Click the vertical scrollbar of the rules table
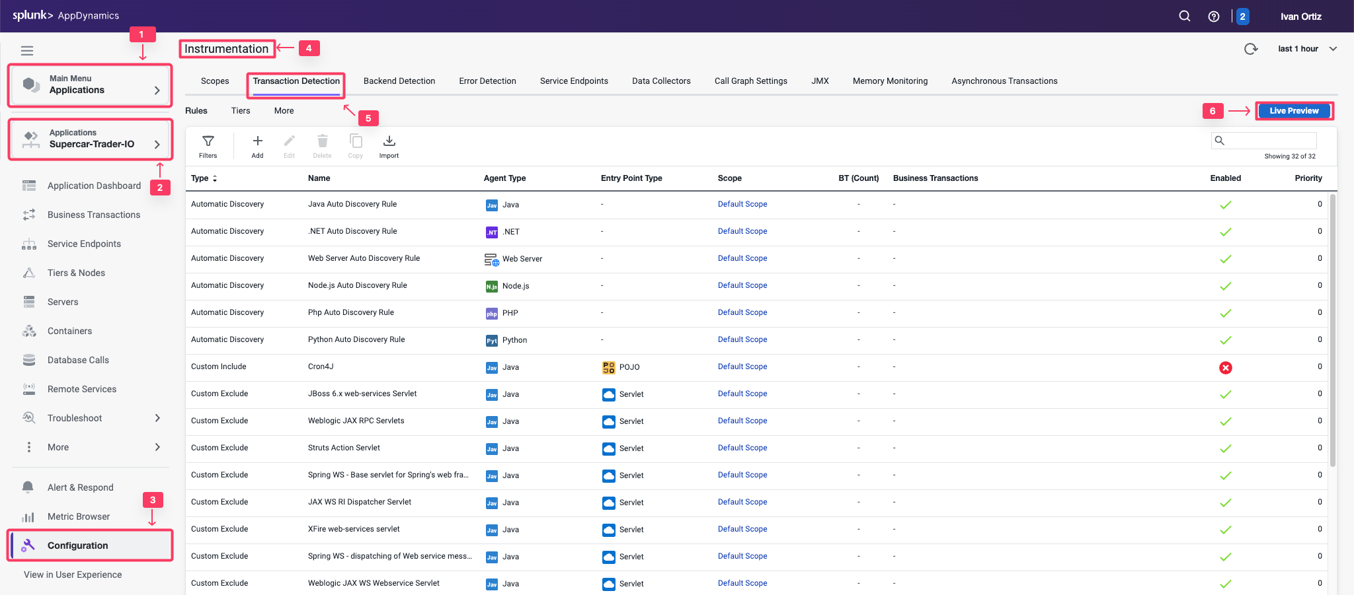This screenshot has height=595, width=1354. pos(1333,330)
